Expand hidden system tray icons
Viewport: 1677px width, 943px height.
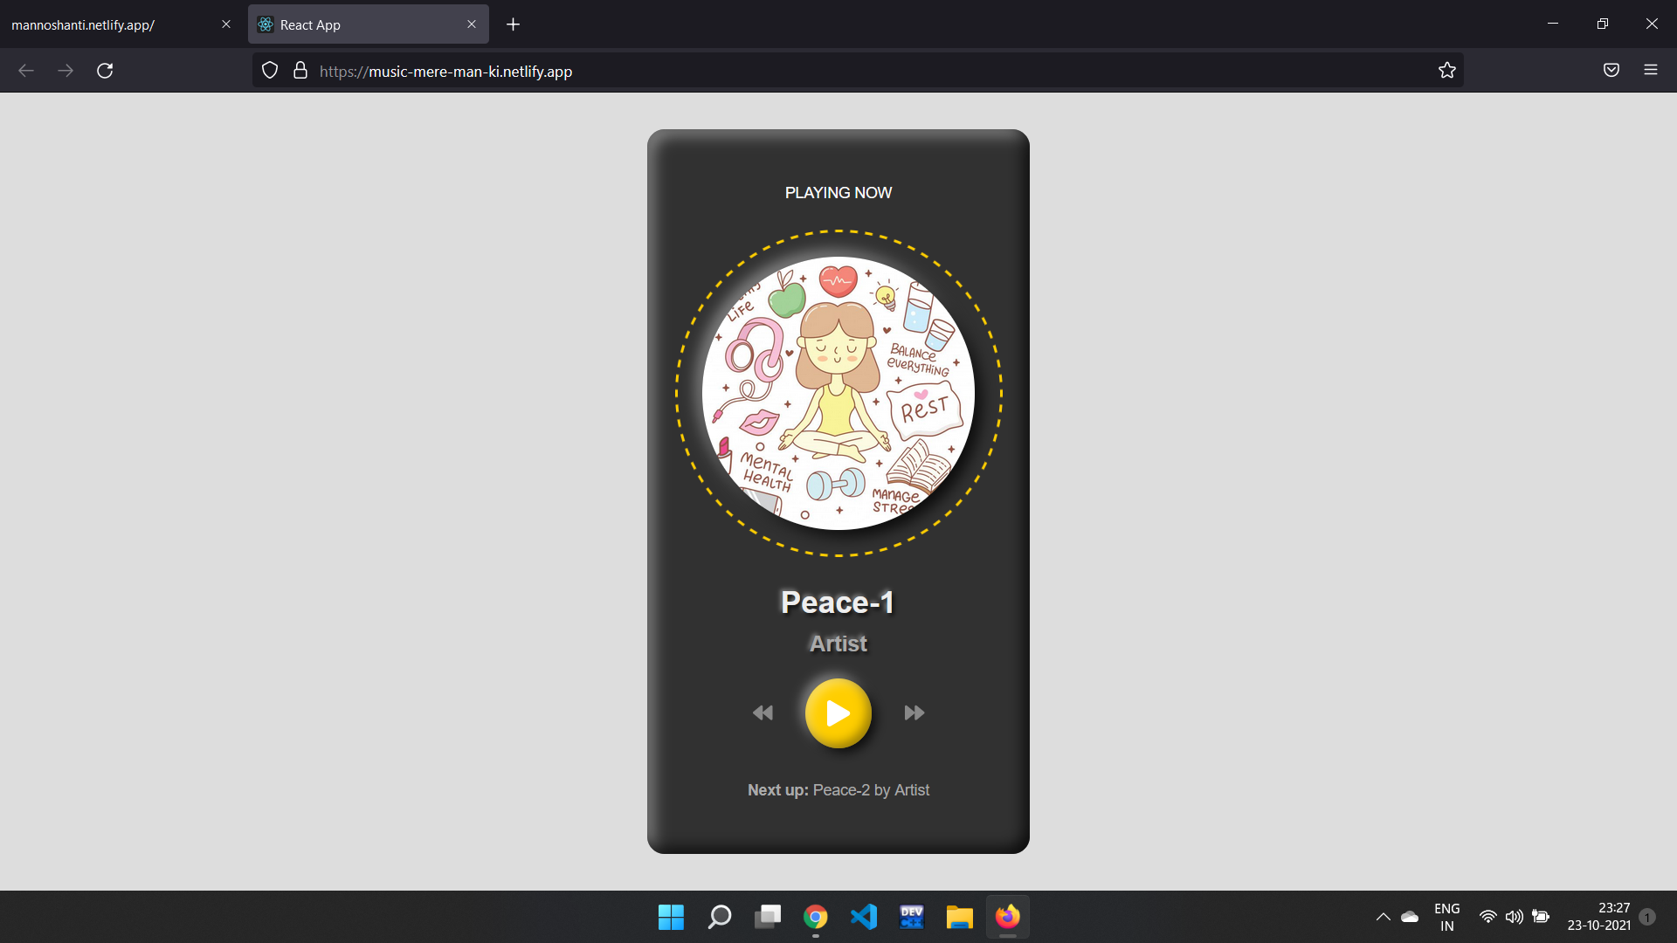click(1383, 917)
